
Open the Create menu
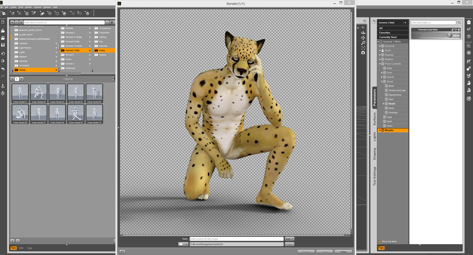coord(13,7)
